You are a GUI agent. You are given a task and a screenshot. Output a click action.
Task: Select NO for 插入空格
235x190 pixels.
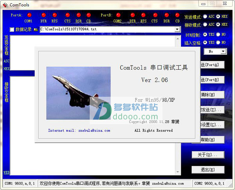point(218,42)
